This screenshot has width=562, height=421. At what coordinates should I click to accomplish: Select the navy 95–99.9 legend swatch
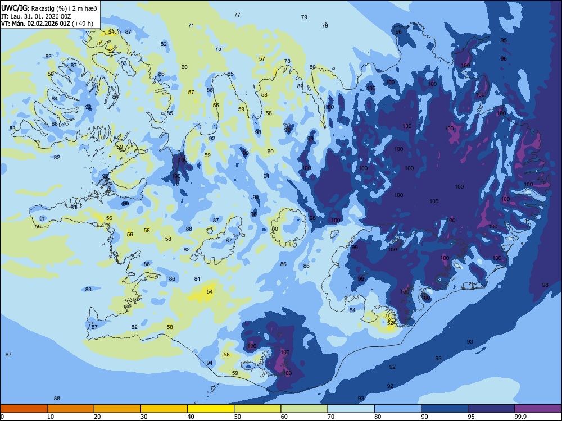[491, 409]
